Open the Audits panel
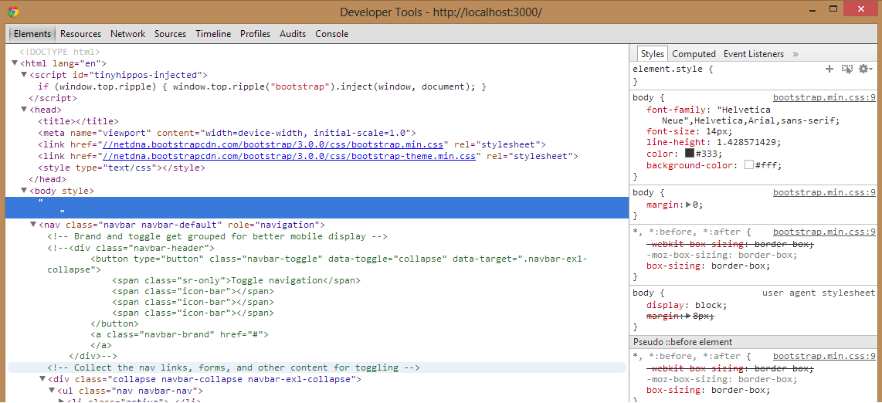 click(293, 34)
